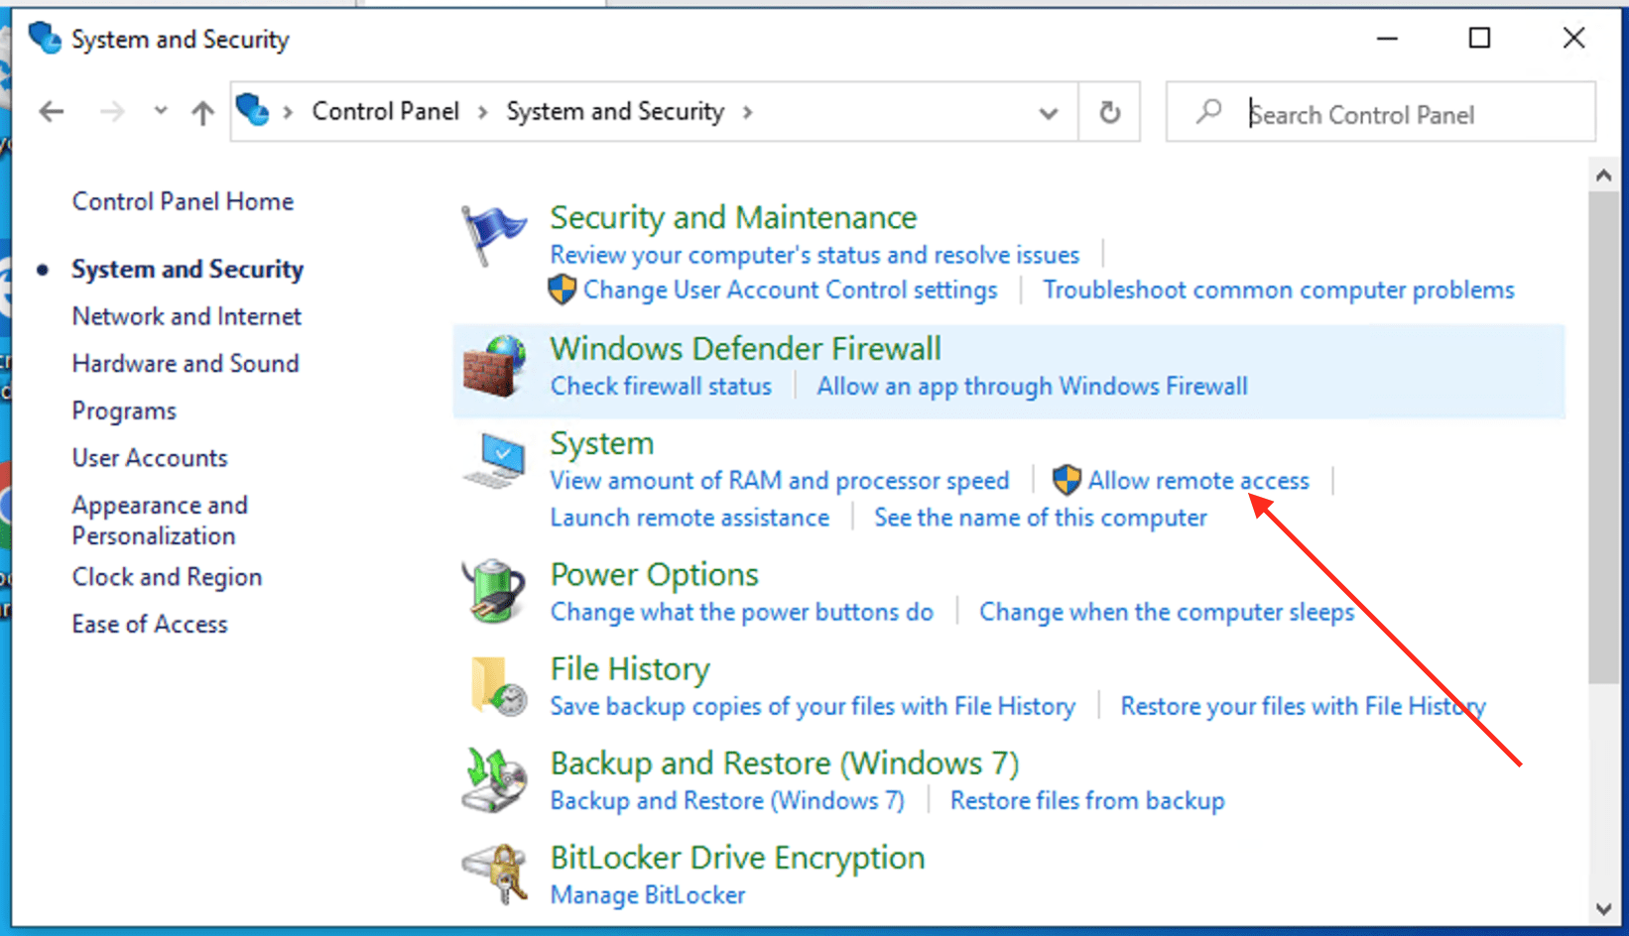Click Change User Account Control settings
1629x936 pixels.
point(789,291)
